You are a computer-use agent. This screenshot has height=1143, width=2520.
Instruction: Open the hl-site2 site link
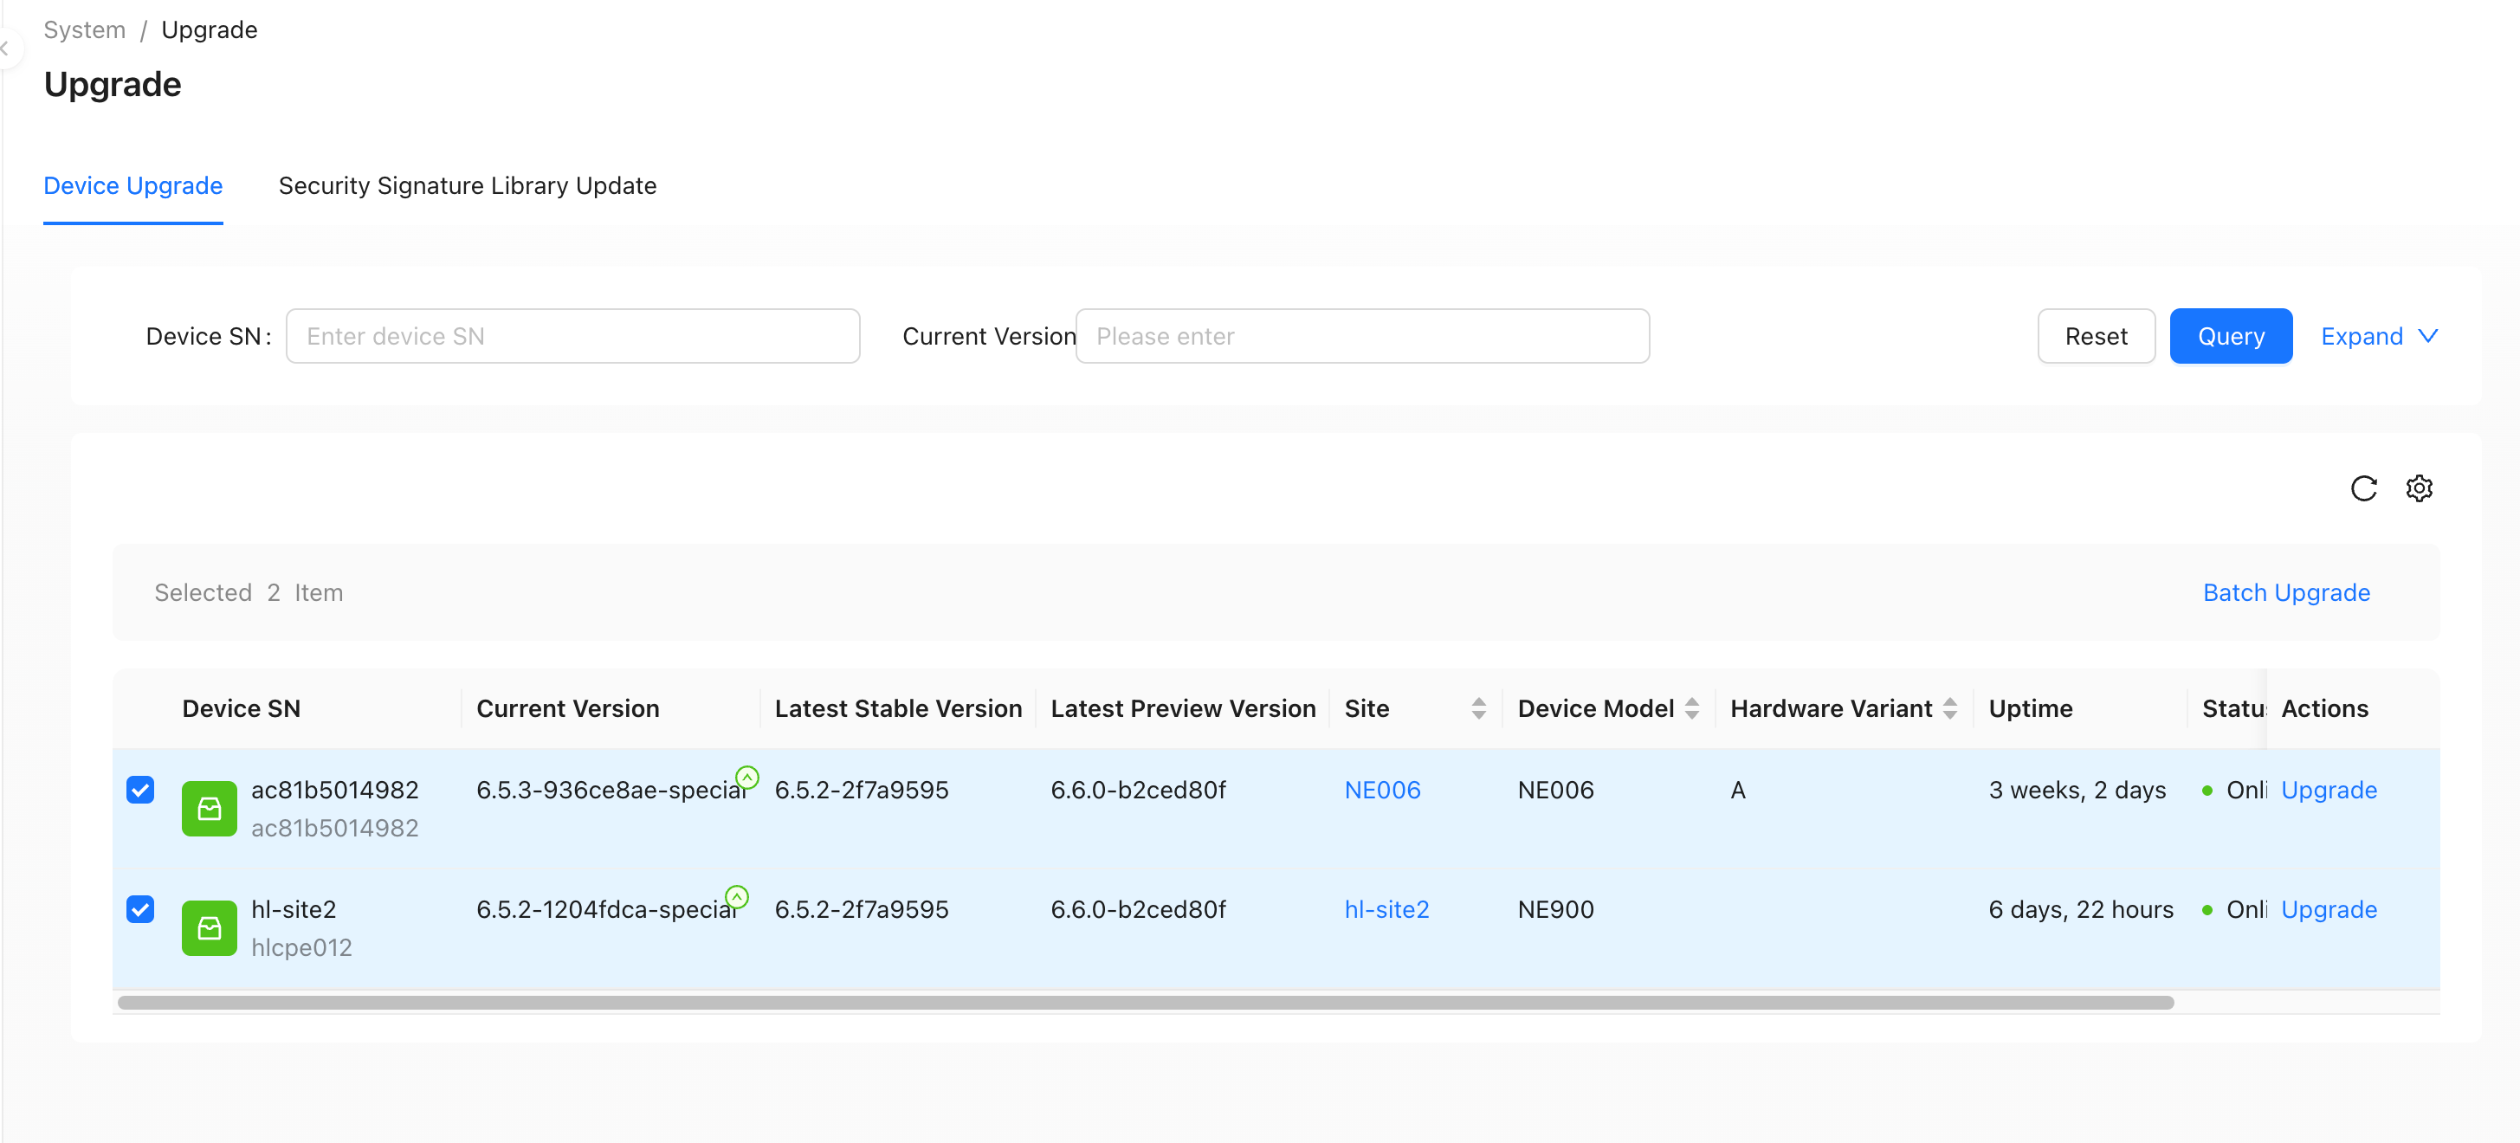click(x=1387, y=909)
